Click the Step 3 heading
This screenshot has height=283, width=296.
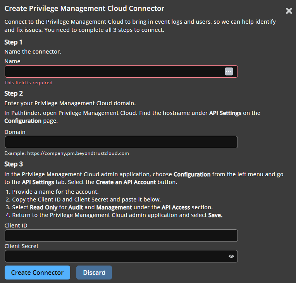14,164
